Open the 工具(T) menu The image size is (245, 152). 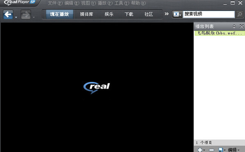[x=122, y=3]
